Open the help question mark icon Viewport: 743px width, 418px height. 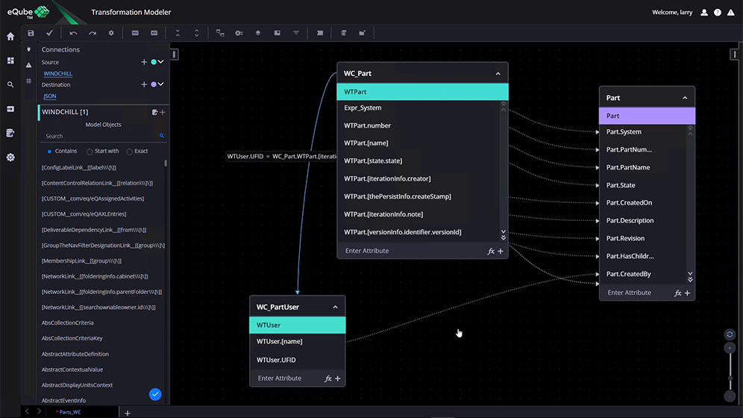(718, 13)
